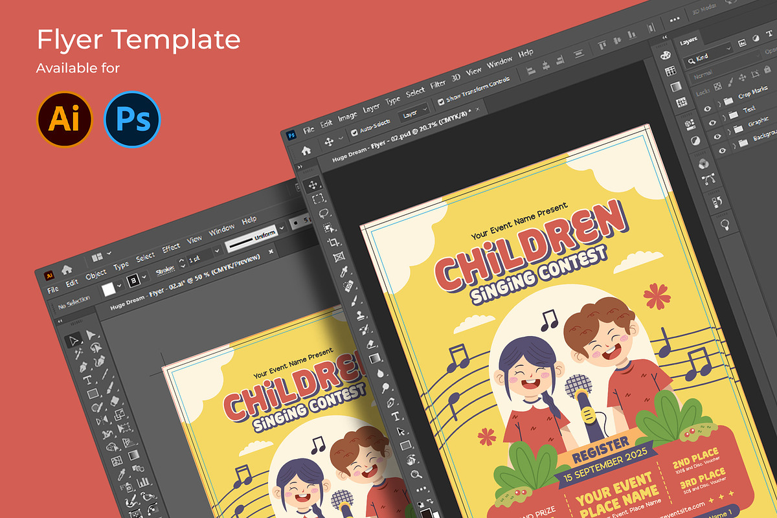
Task: Open Illustrator's arrange documents dropdown
Action: [x=102, y=256]
